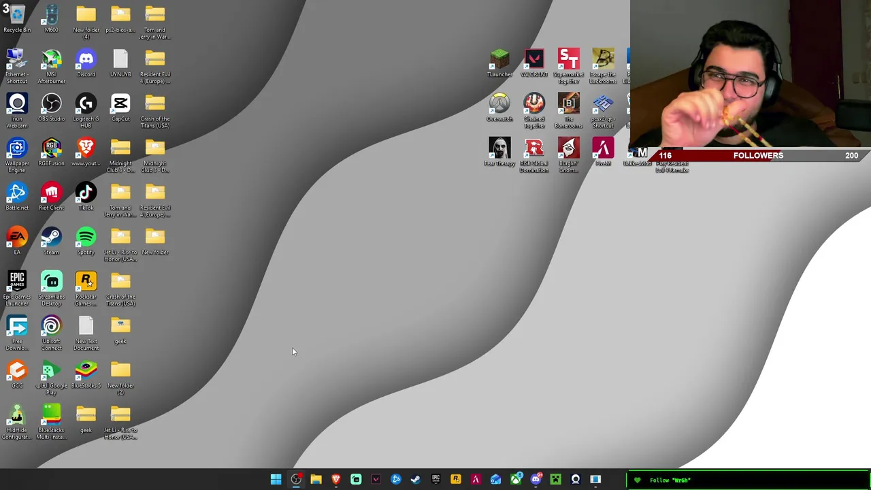The width and height of the screenshot is (871, 490).
Task: Open the Recycle Bin desktop icon
Action: (17, 18)
